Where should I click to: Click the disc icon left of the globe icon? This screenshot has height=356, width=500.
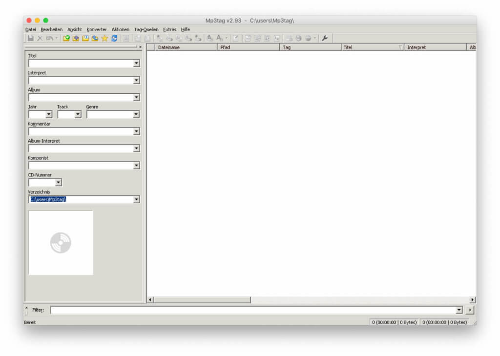(298, 38)
